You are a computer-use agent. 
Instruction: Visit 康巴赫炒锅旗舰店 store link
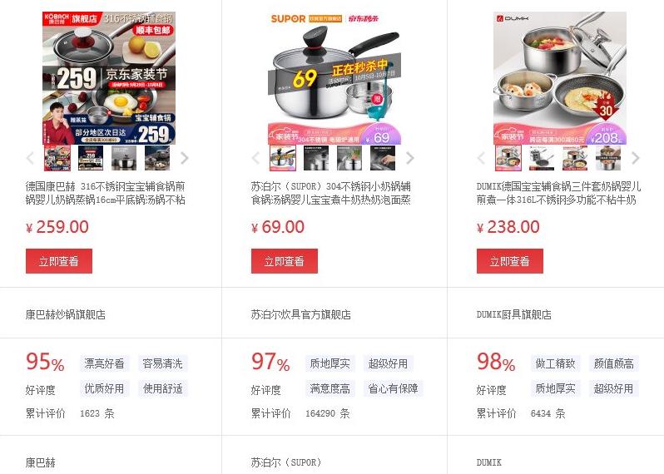pos(65,314)
